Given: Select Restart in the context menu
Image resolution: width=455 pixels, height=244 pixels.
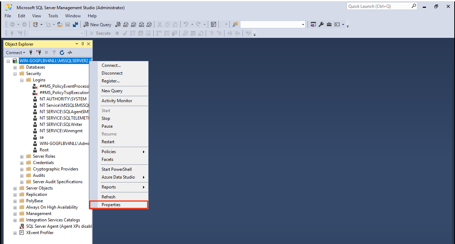Looking at the screenshot, I should click(119, 142).
